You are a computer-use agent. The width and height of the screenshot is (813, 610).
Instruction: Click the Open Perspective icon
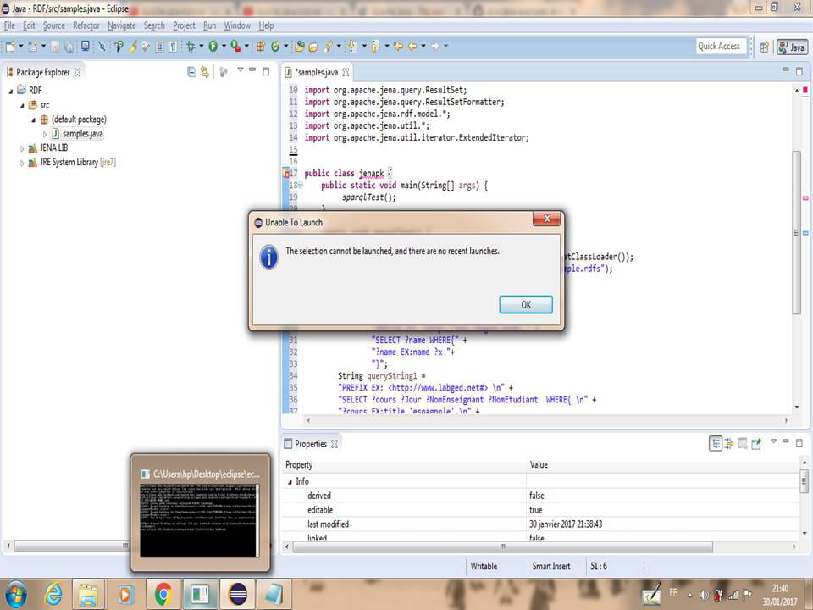(764, 47)
